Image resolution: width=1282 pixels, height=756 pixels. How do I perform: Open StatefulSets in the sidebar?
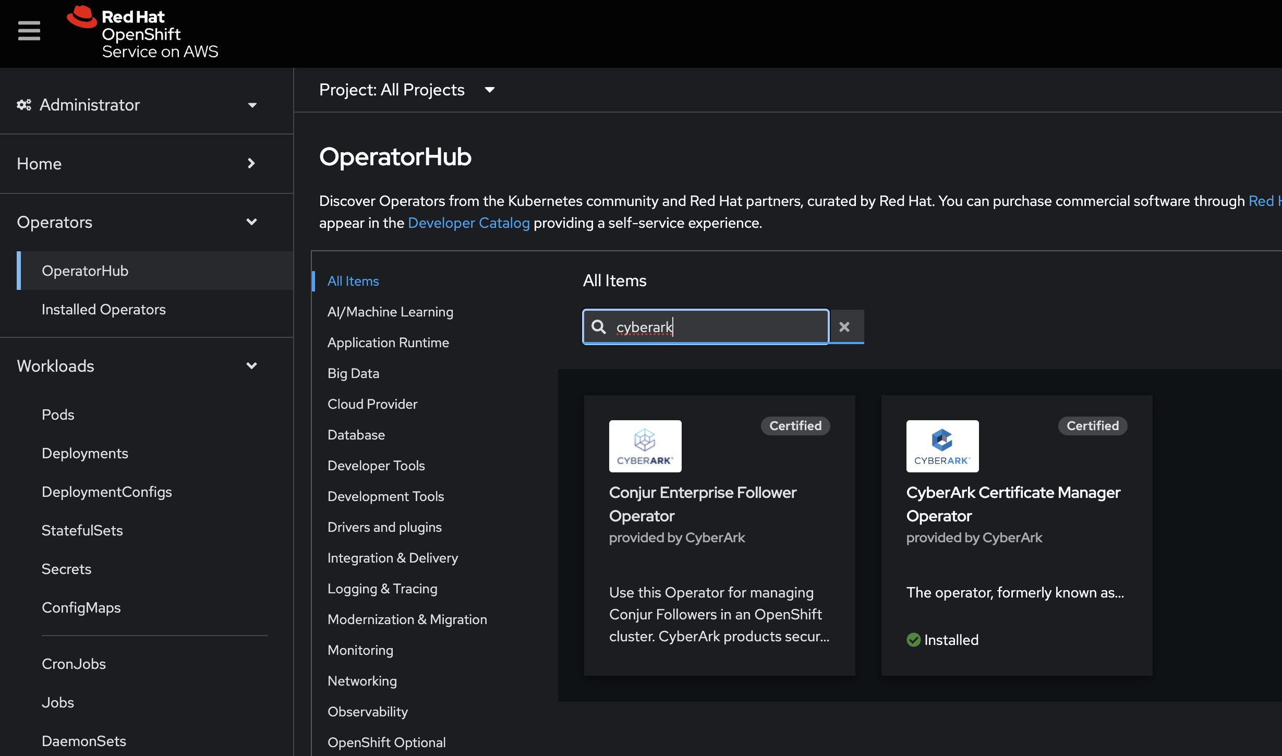[x=82, y=530]
